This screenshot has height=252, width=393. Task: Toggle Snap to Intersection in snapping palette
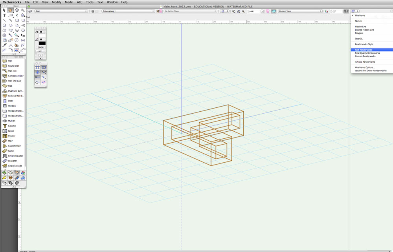click(44, 72)
